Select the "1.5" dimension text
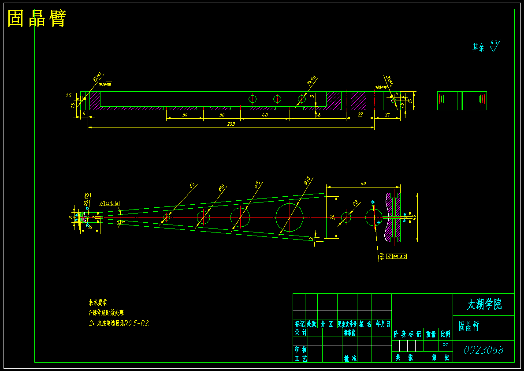The height and width of the screenshot is (371, 524). (x=68, y=96)
